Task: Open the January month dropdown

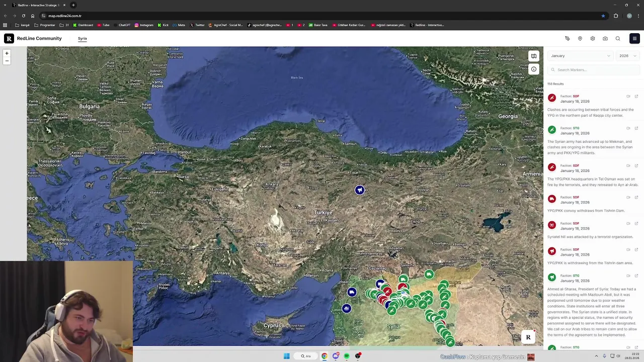Action: 581,56
